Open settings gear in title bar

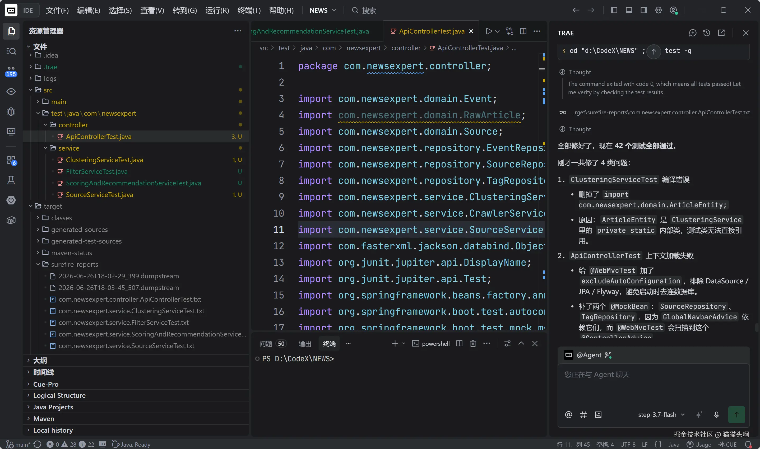658,10
